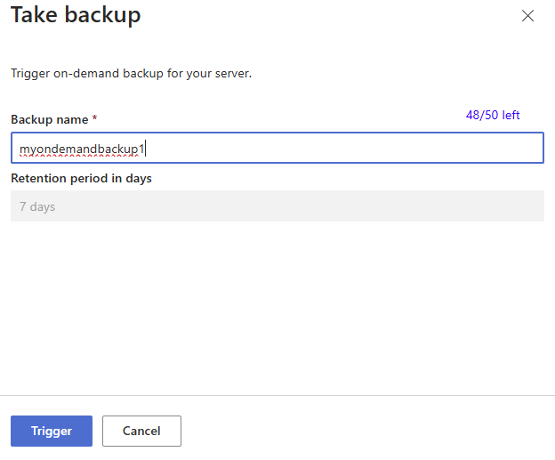Screen dimensions: 555x460
Task: Click the Cancel button
Action: click(141, 431)
